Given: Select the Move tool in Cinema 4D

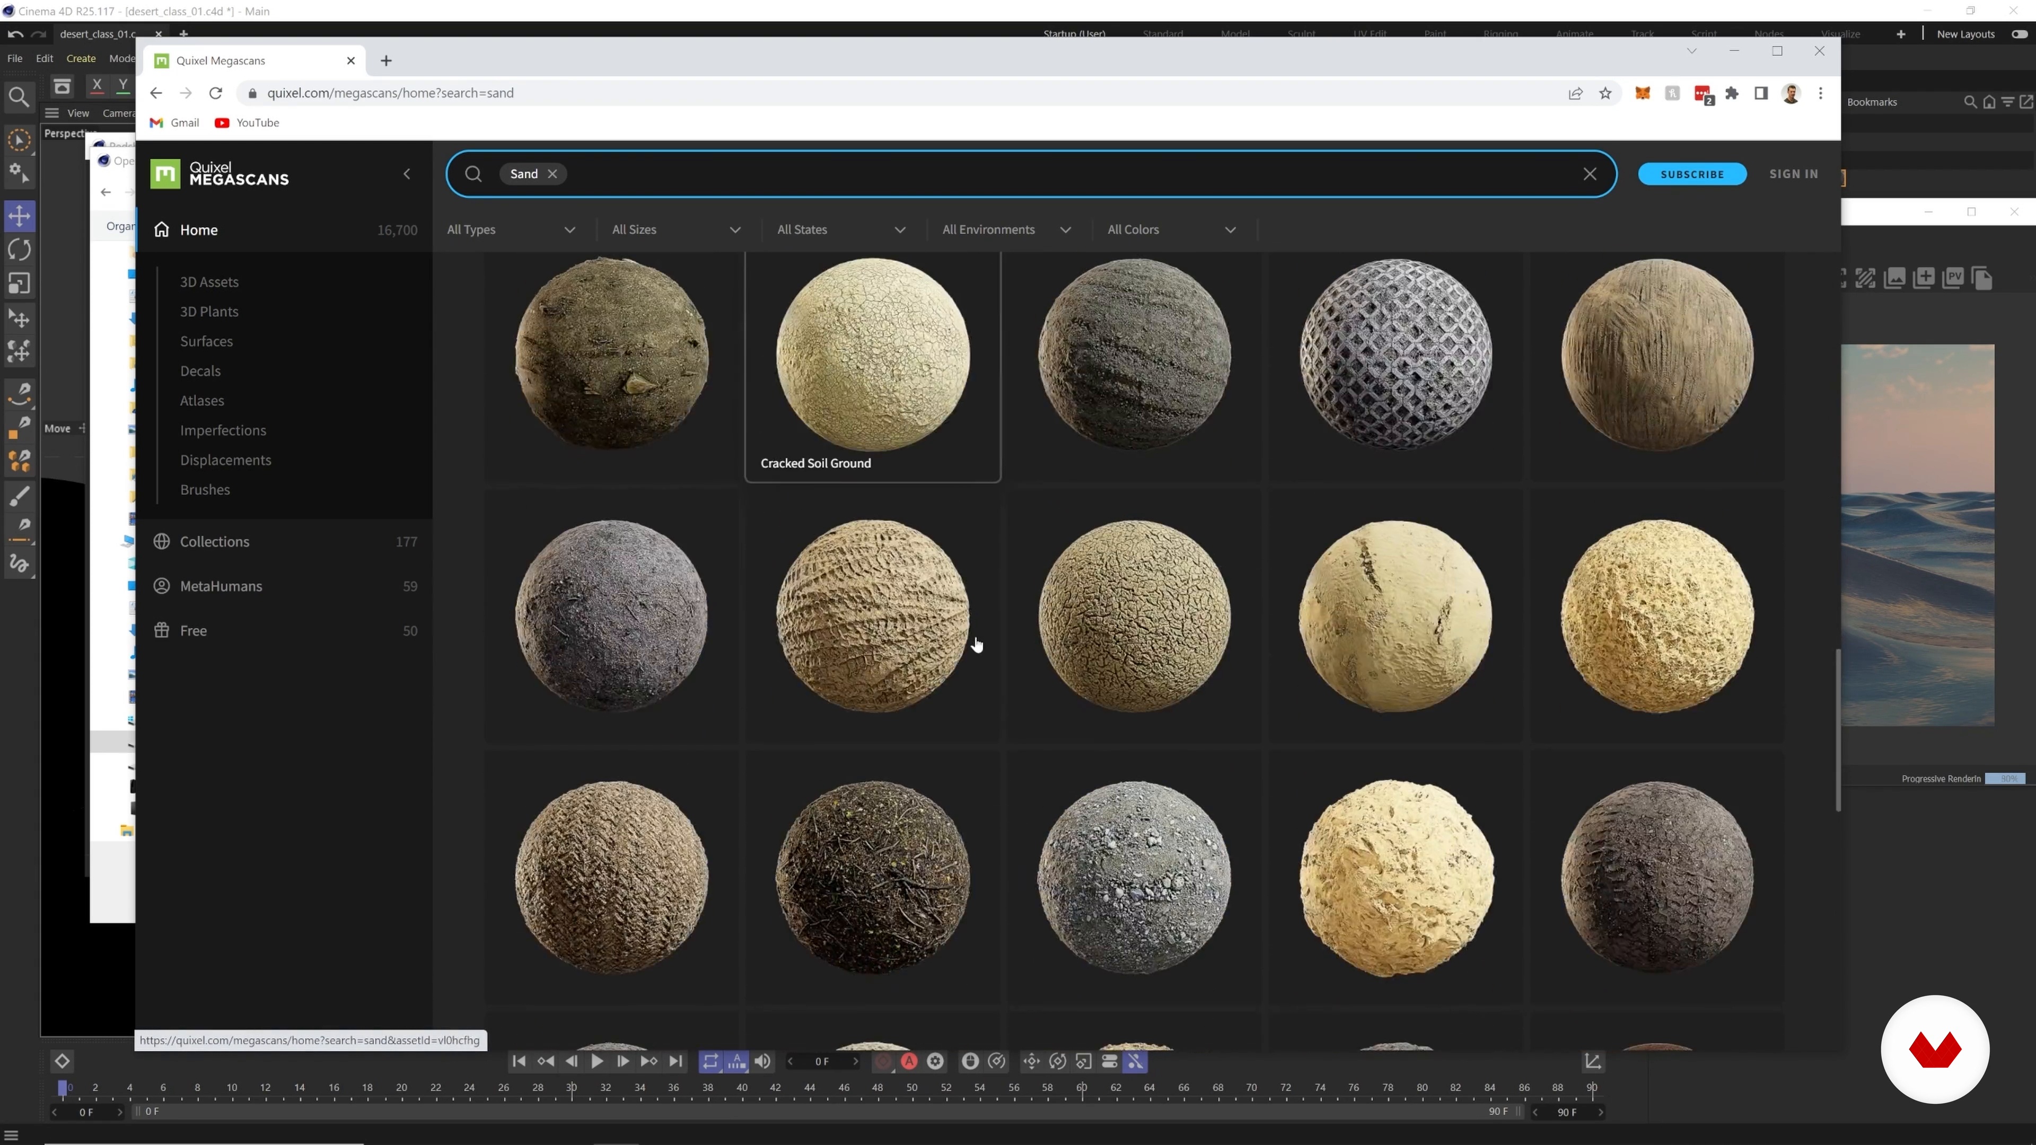Looking at the screenshot, I should pyautogui.click(x=19, y=216).
